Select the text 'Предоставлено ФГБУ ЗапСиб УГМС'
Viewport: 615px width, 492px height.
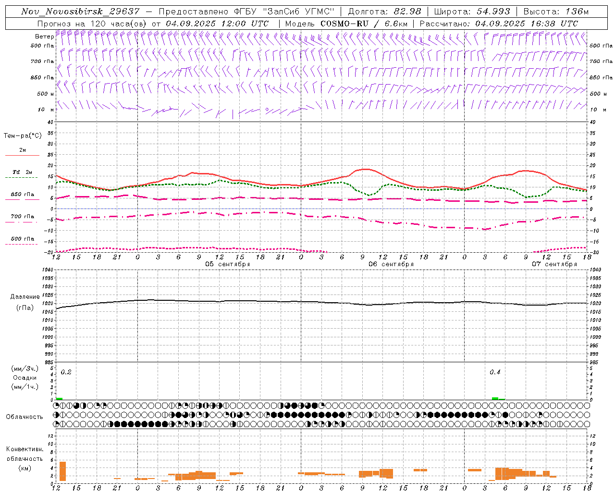click(247, 12)
